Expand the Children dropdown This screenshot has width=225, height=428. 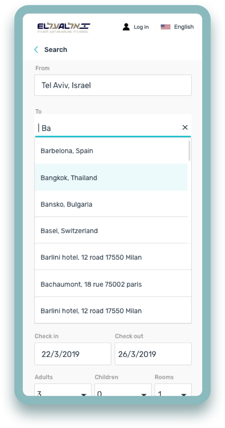pos(123,390)
